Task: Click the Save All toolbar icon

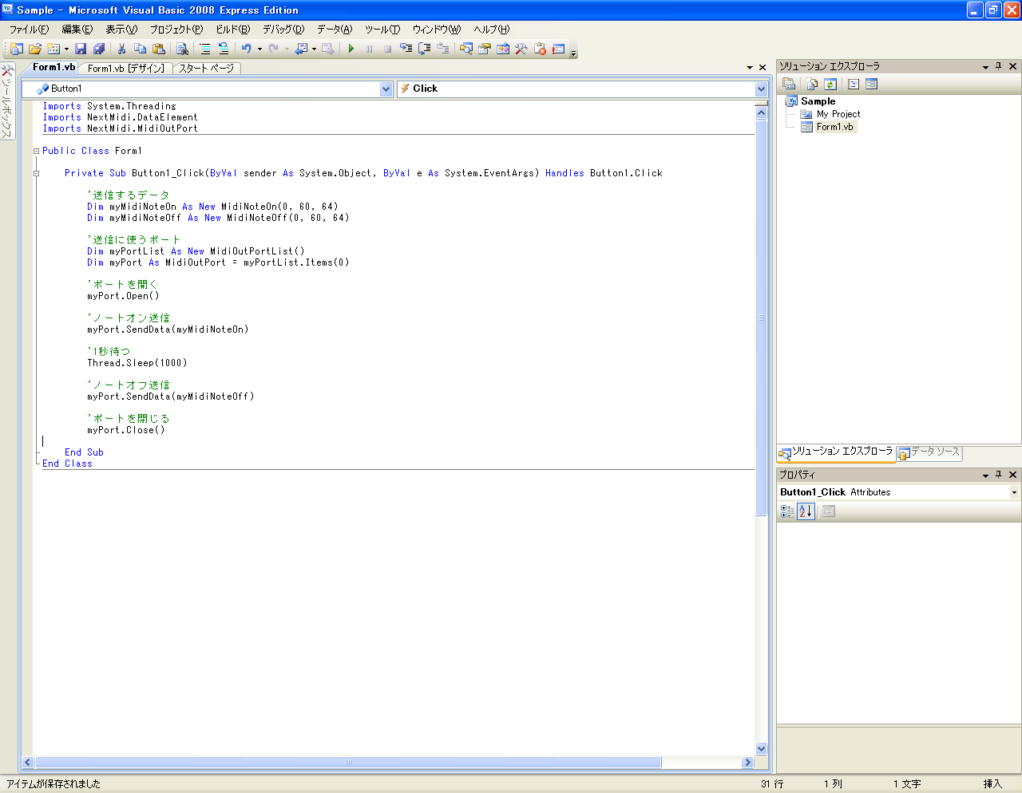Action: (100, 49)
